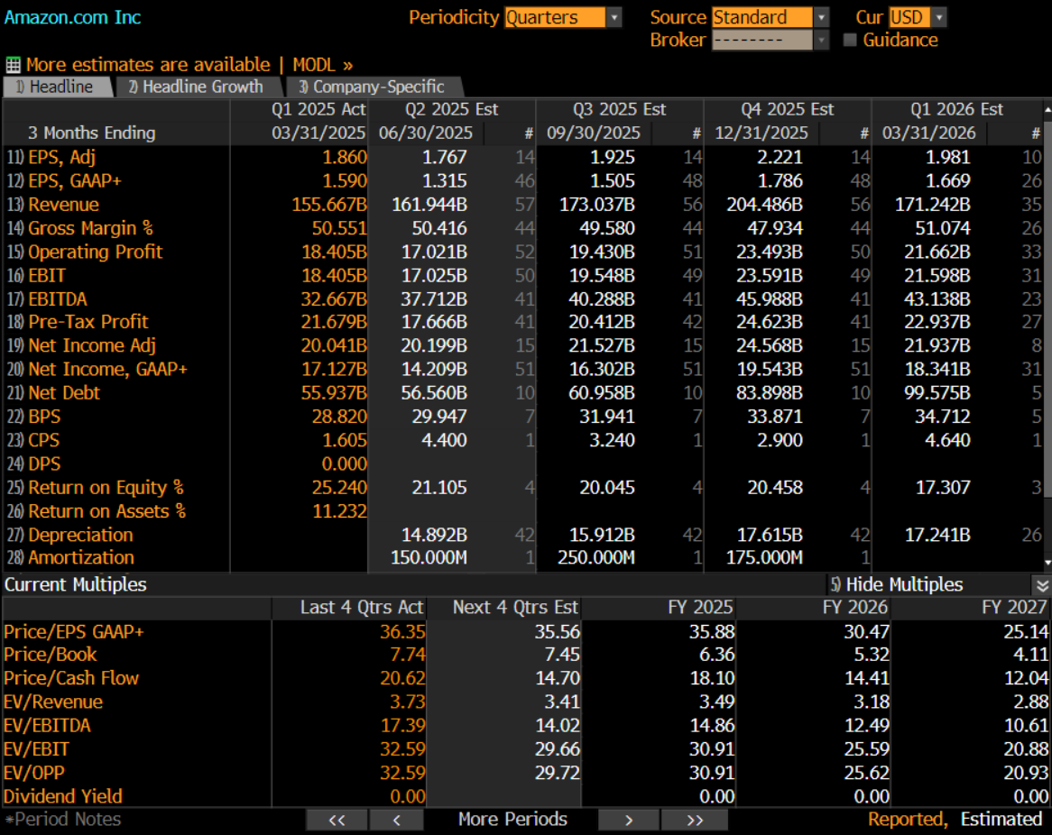Click Price/Book multiples row label
The width and height of the screenshot is (1052, 835).
51,655
